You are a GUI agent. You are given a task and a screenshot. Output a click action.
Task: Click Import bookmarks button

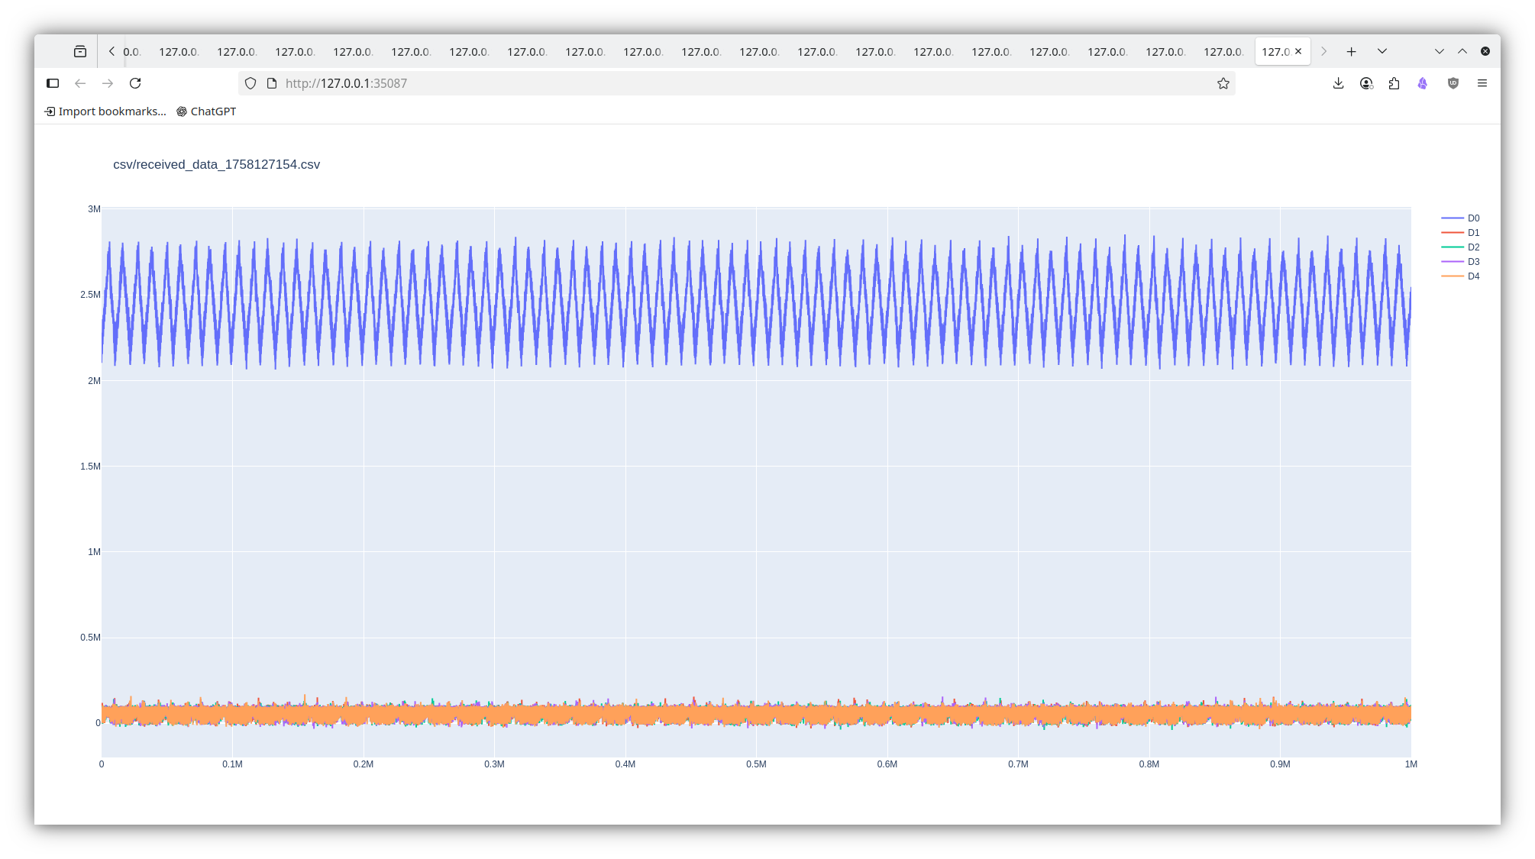click(x=105, y=111)
